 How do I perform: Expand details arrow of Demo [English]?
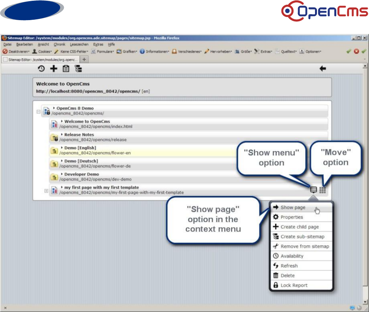coord(61,148)
